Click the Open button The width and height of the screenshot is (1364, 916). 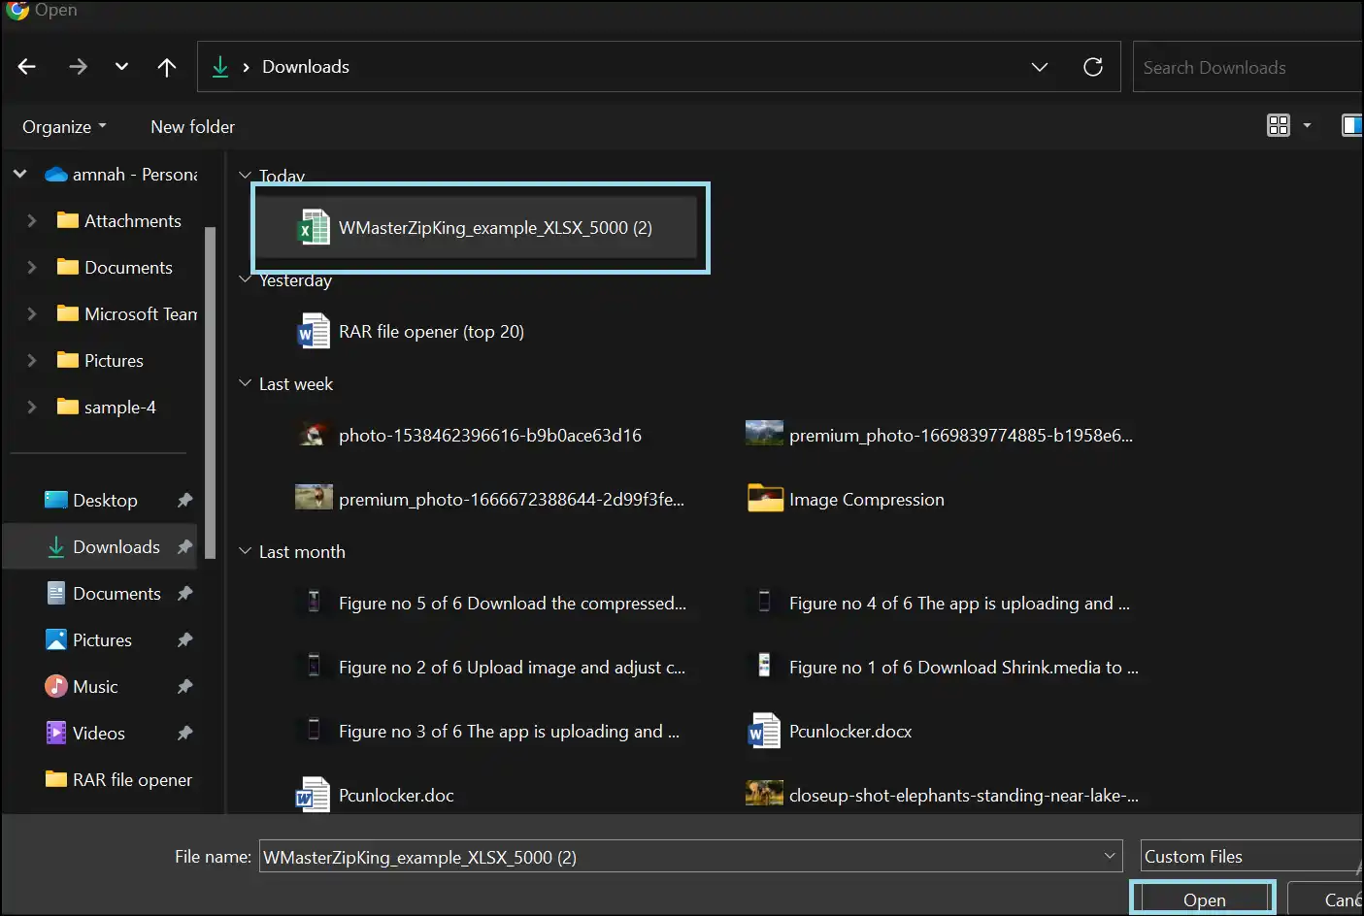tap(1204, 900)
